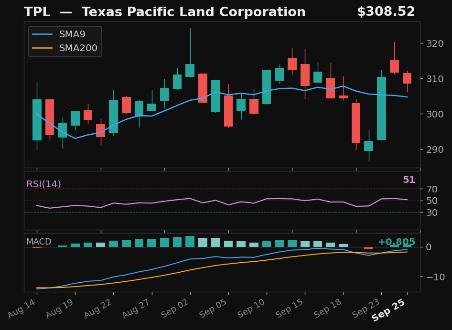Click the red MACD histogram bar below zero
452x330 pixels.
pos(369,248)
